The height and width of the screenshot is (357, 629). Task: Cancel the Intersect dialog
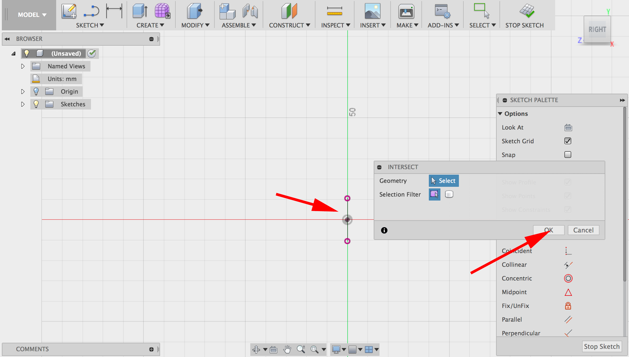click(583, 230)
